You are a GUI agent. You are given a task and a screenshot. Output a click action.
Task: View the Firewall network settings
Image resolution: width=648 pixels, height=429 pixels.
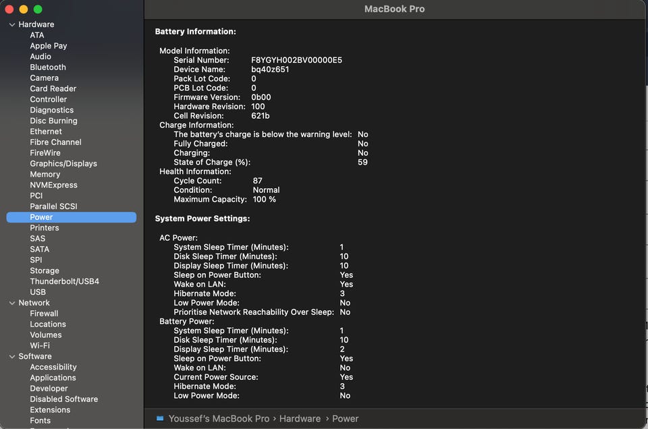(x=44, y=314)
